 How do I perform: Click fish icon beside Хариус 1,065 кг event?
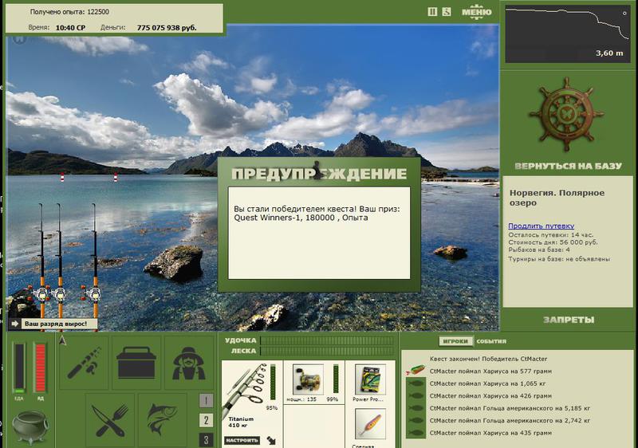pyautogui.click(x=415, y=383)
